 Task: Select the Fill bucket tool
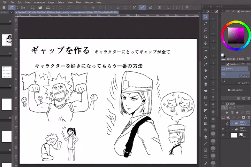point(206,90)
